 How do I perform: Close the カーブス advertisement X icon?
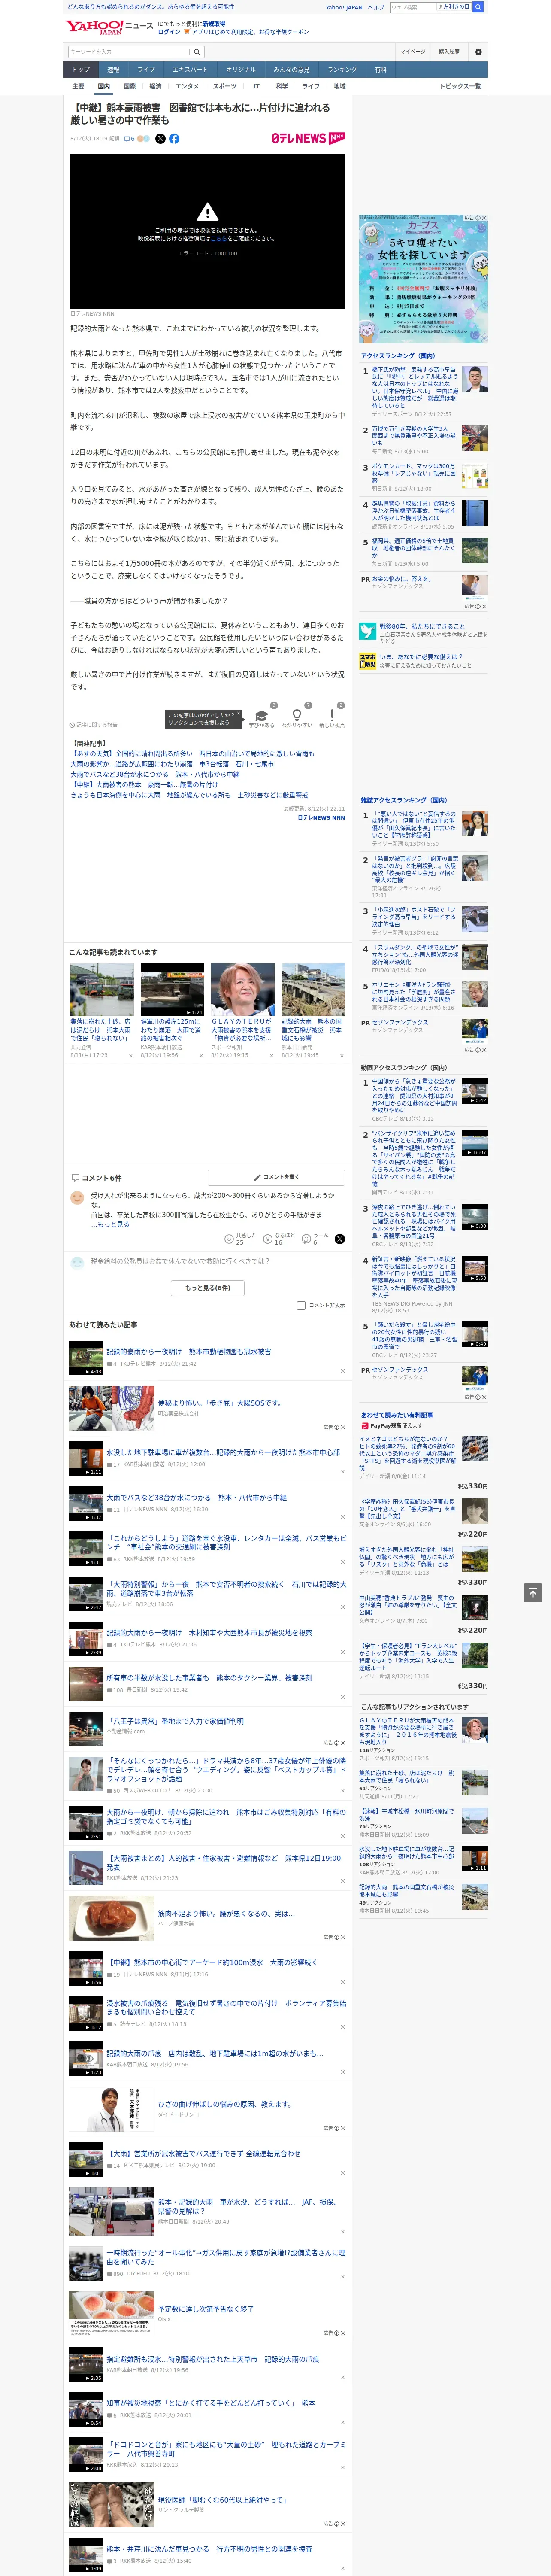pyautogui.click(x=485, y=218)
